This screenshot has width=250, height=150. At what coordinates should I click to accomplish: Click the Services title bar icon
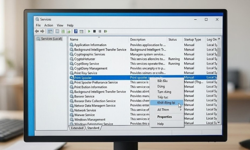tap(37, 19)
